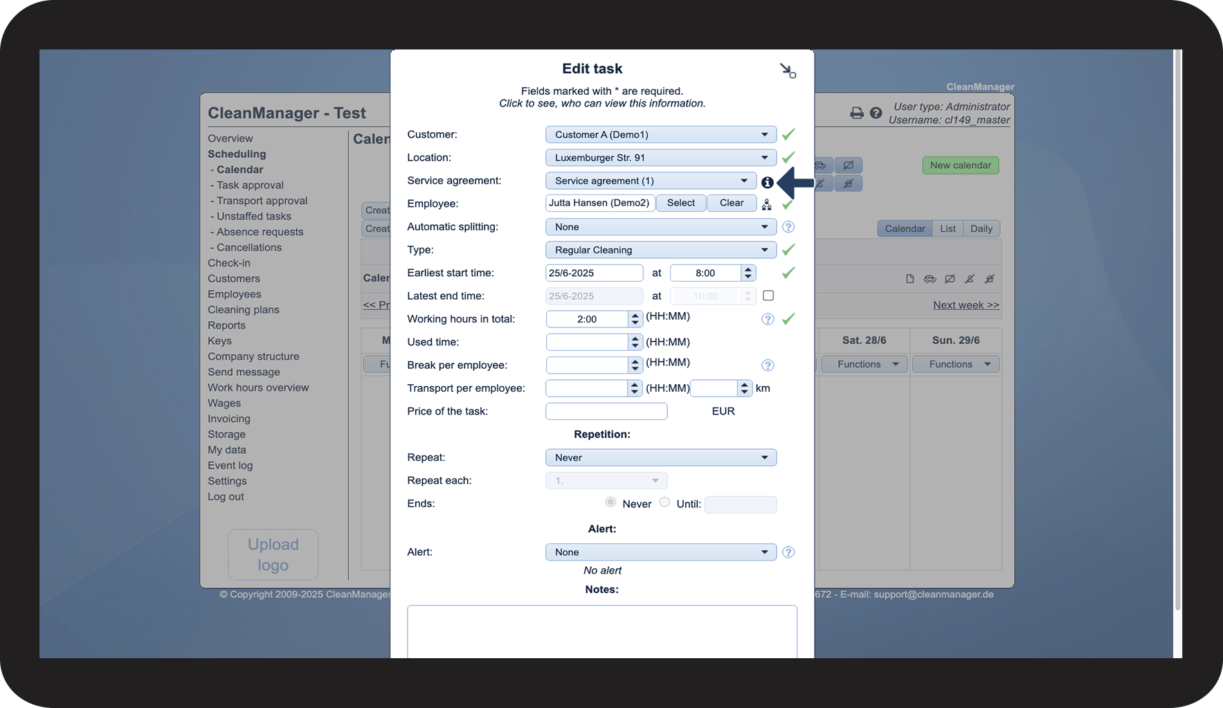The height and width of the screenshot is (708, 1223).
Task: Click the crossed-out person-box button below it
Action: (849, 183)
